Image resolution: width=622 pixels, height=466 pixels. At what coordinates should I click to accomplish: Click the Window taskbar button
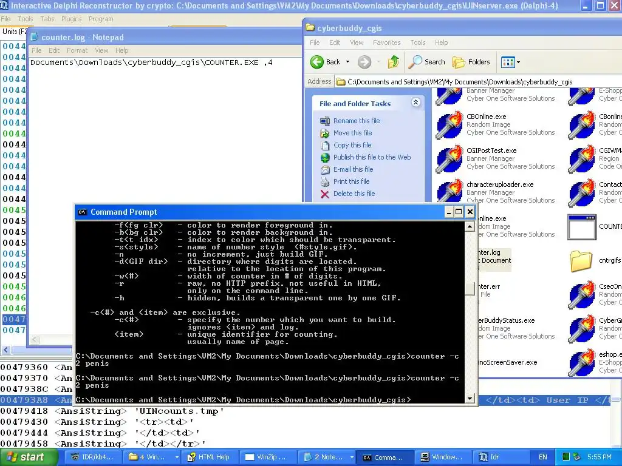[x=442, y=457]
